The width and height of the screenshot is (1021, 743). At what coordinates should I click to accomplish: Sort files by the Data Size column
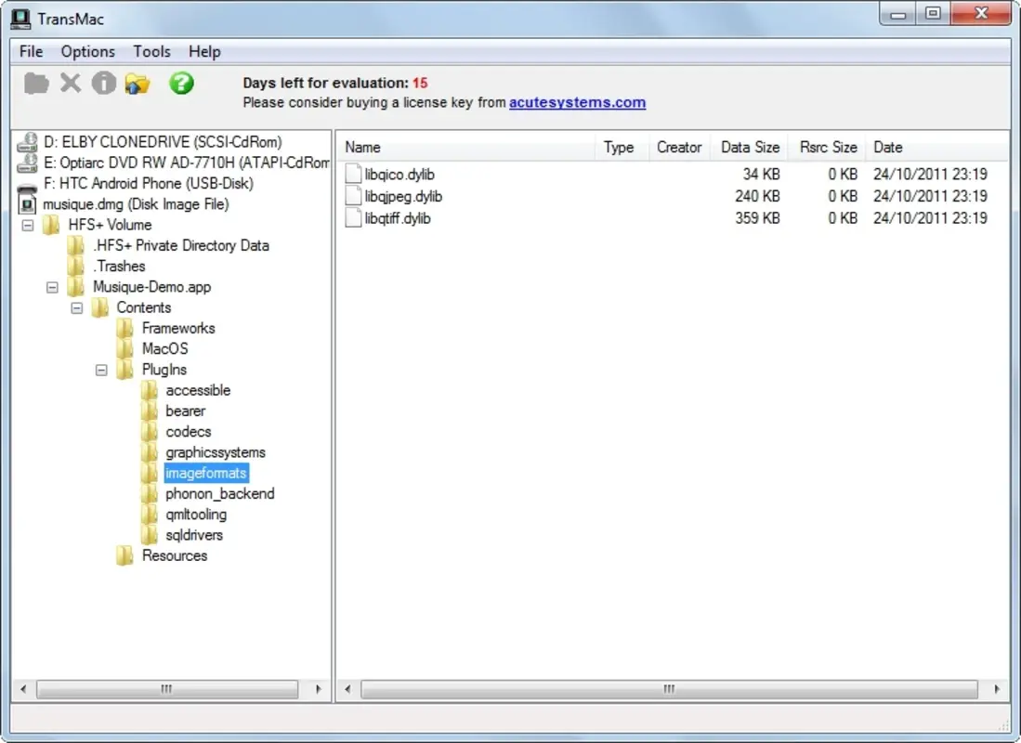(x=749, y=147)
